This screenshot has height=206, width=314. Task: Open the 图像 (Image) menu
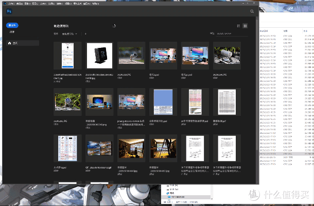[x=27, y=4]
